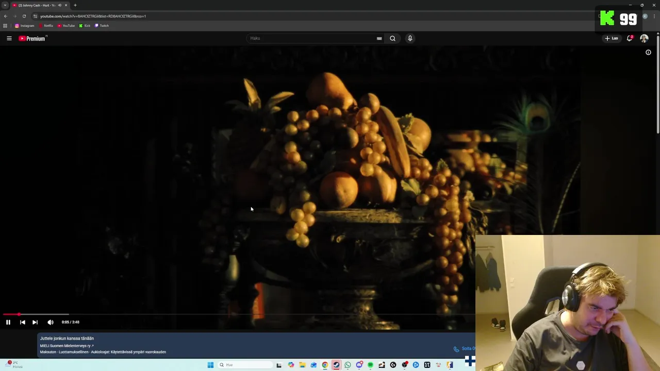Skip to next video
660x371 pixels.
click(x=35, y=322)
